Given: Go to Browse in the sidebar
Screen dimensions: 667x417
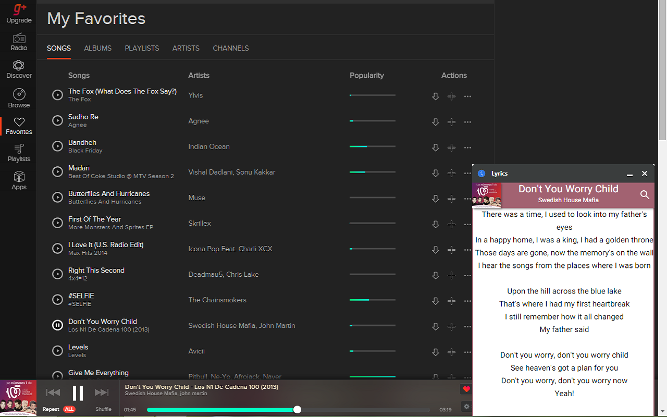Looking at the screenshot, I should coord(19,98).
